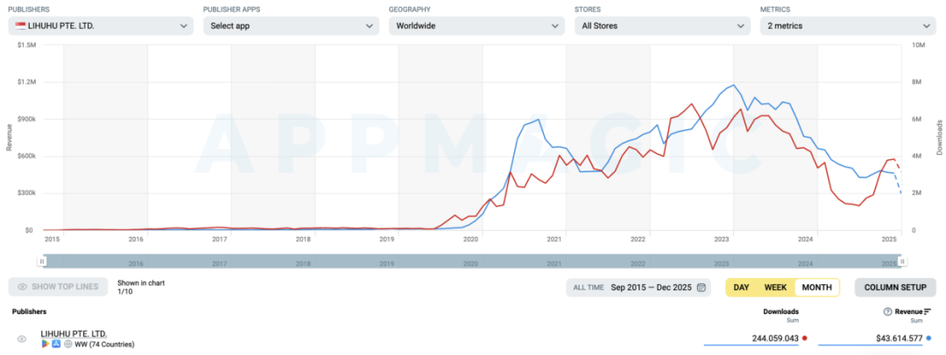Expand the Publisher Apps 'Select app' dropdown
Screen dimensions: 946x355
click(292, 25)
